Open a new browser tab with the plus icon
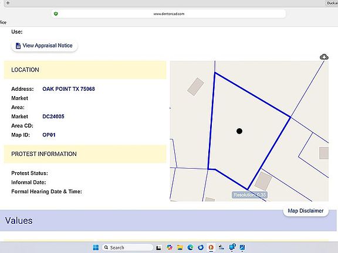The image size is (338, 253). (8, 3)
